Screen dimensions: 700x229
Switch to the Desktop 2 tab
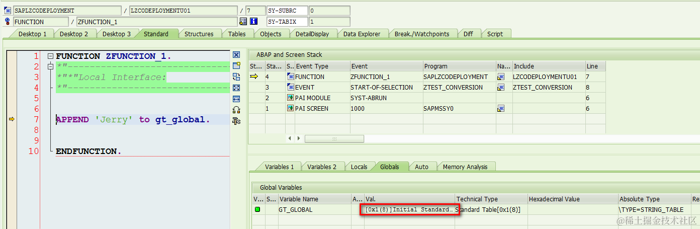[74, 34]
